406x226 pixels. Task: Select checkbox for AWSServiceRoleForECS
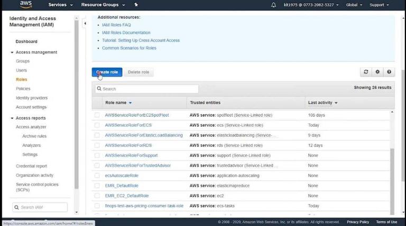(97, 125)
